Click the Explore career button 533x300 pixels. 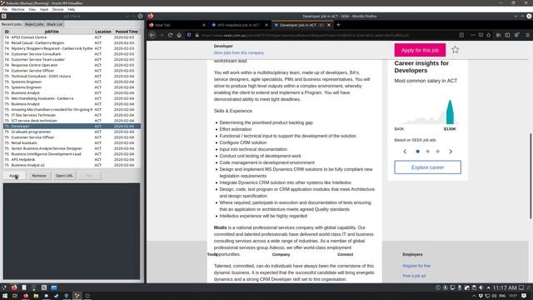click(x=427, y=167)
